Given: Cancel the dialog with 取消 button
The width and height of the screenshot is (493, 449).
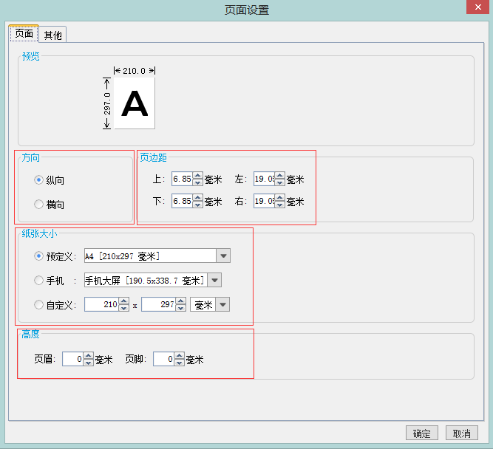Looking at the screenshot, I should click(x=461, y=433).
